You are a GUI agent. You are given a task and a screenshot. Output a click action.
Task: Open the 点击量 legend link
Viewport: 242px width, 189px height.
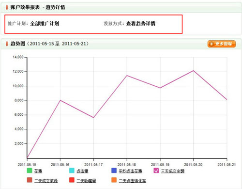click(82, 171)
